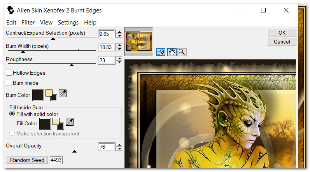Select the magnifier zoom tool
The width and height of the screenshot is (310, 172).
click(182, 52)
